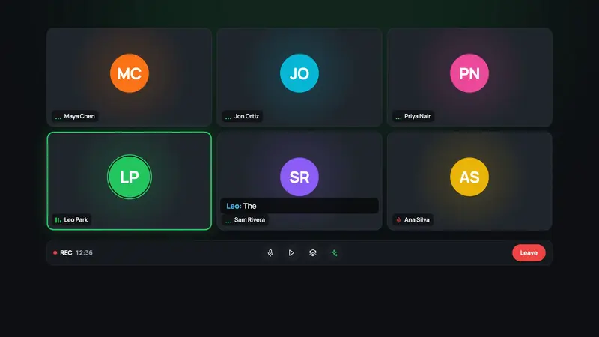Viewport: 599px width, 337px height.
Task: Select the MC avatar for Maya Chen
Action: tap(130, 73)
